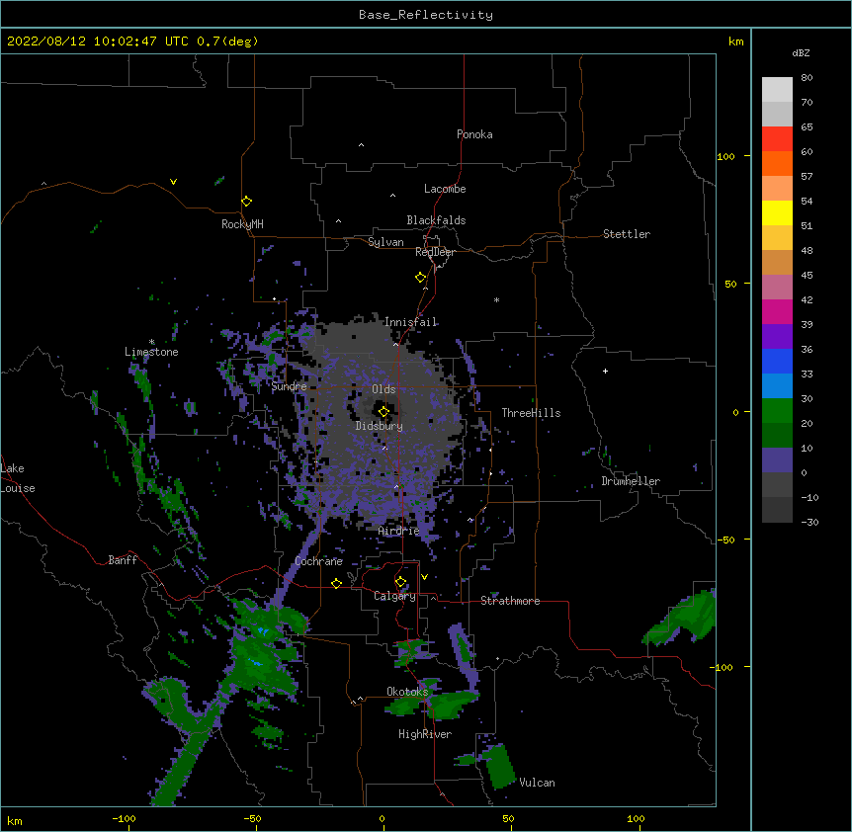Viewport: 852px width, 832px height.
Task: Click the yellow diamond marker above Calgary label
Action: point(400,582)
